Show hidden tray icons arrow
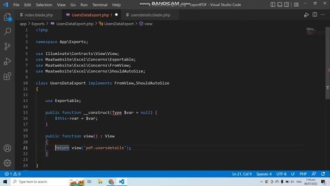330x186 pixels. (261, 181)
